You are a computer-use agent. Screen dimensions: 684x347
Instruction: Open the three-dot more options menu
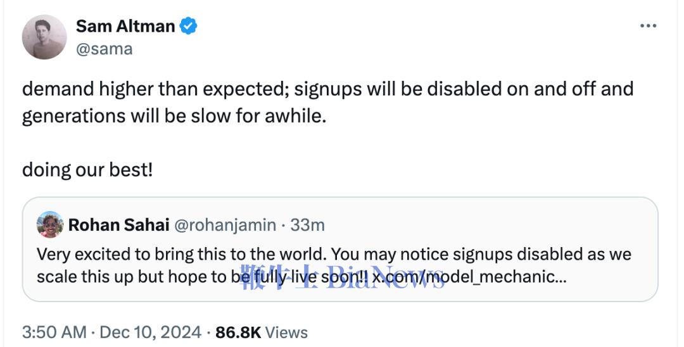648,26
